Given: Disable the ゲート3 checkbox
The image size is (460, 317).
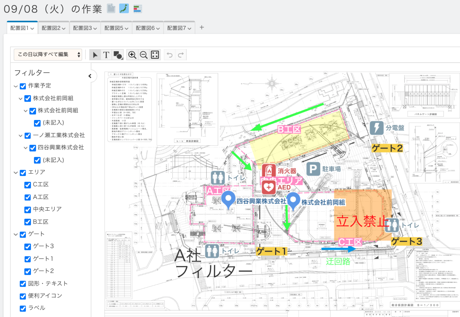Looking at the screenshot, I should [28, 247].
